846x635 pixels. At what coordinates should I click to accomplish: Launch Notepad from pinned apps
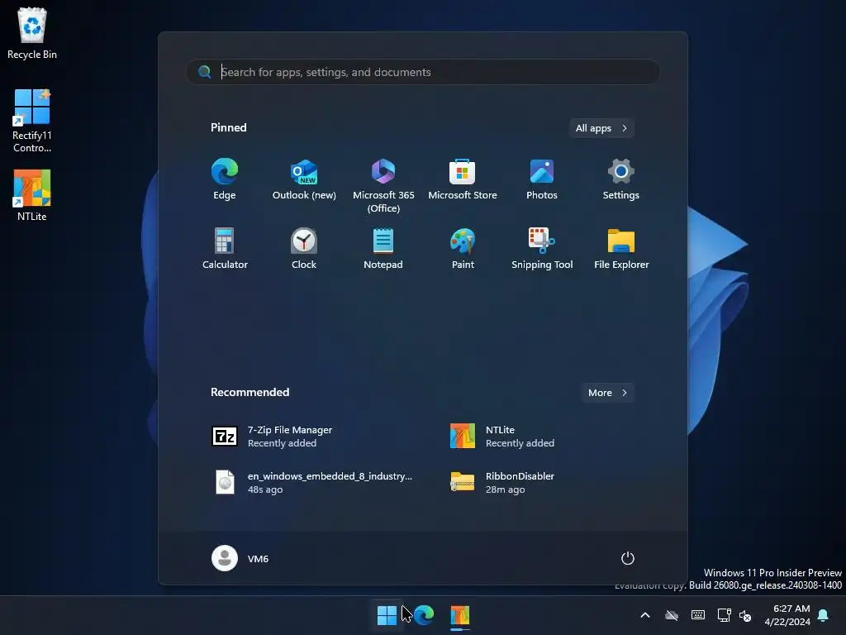tap(383, 249)
